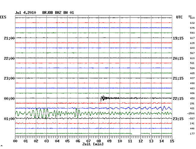Click the date label 'Jul 4,2010'
The height and width of the screenshot is (149, 196).
[x=26, y=13]
